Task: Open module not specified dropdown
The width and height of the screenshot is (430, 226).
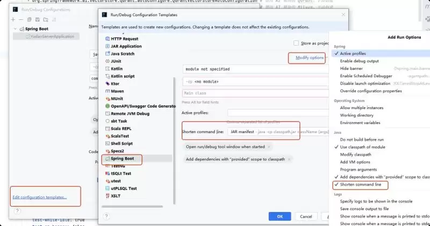Action: click(x=255, y=69)
